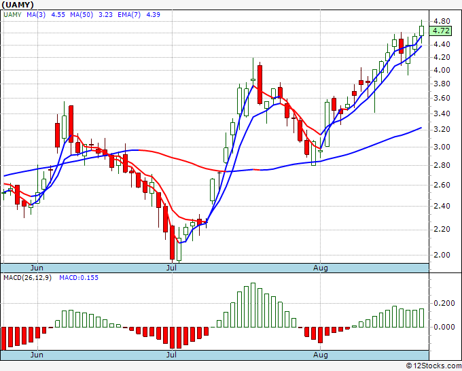This screenshot has width=462, height=371.
Task: Click Aug on the MACD panel date axis
Action: click(320, 355)
